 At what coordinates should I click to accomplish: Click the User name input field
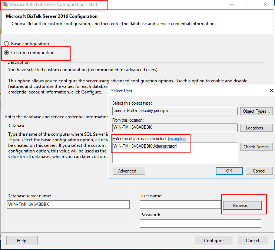tap(180, 204)
